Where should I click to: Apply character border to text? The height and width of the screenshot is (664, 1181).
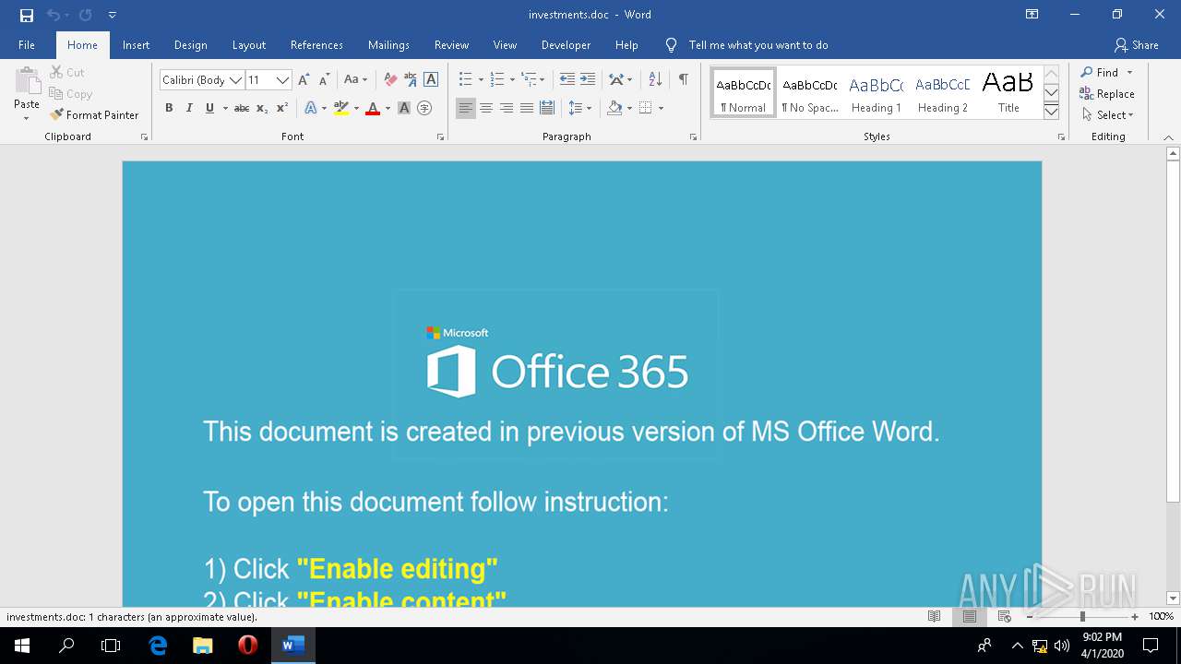click(431, 79)
